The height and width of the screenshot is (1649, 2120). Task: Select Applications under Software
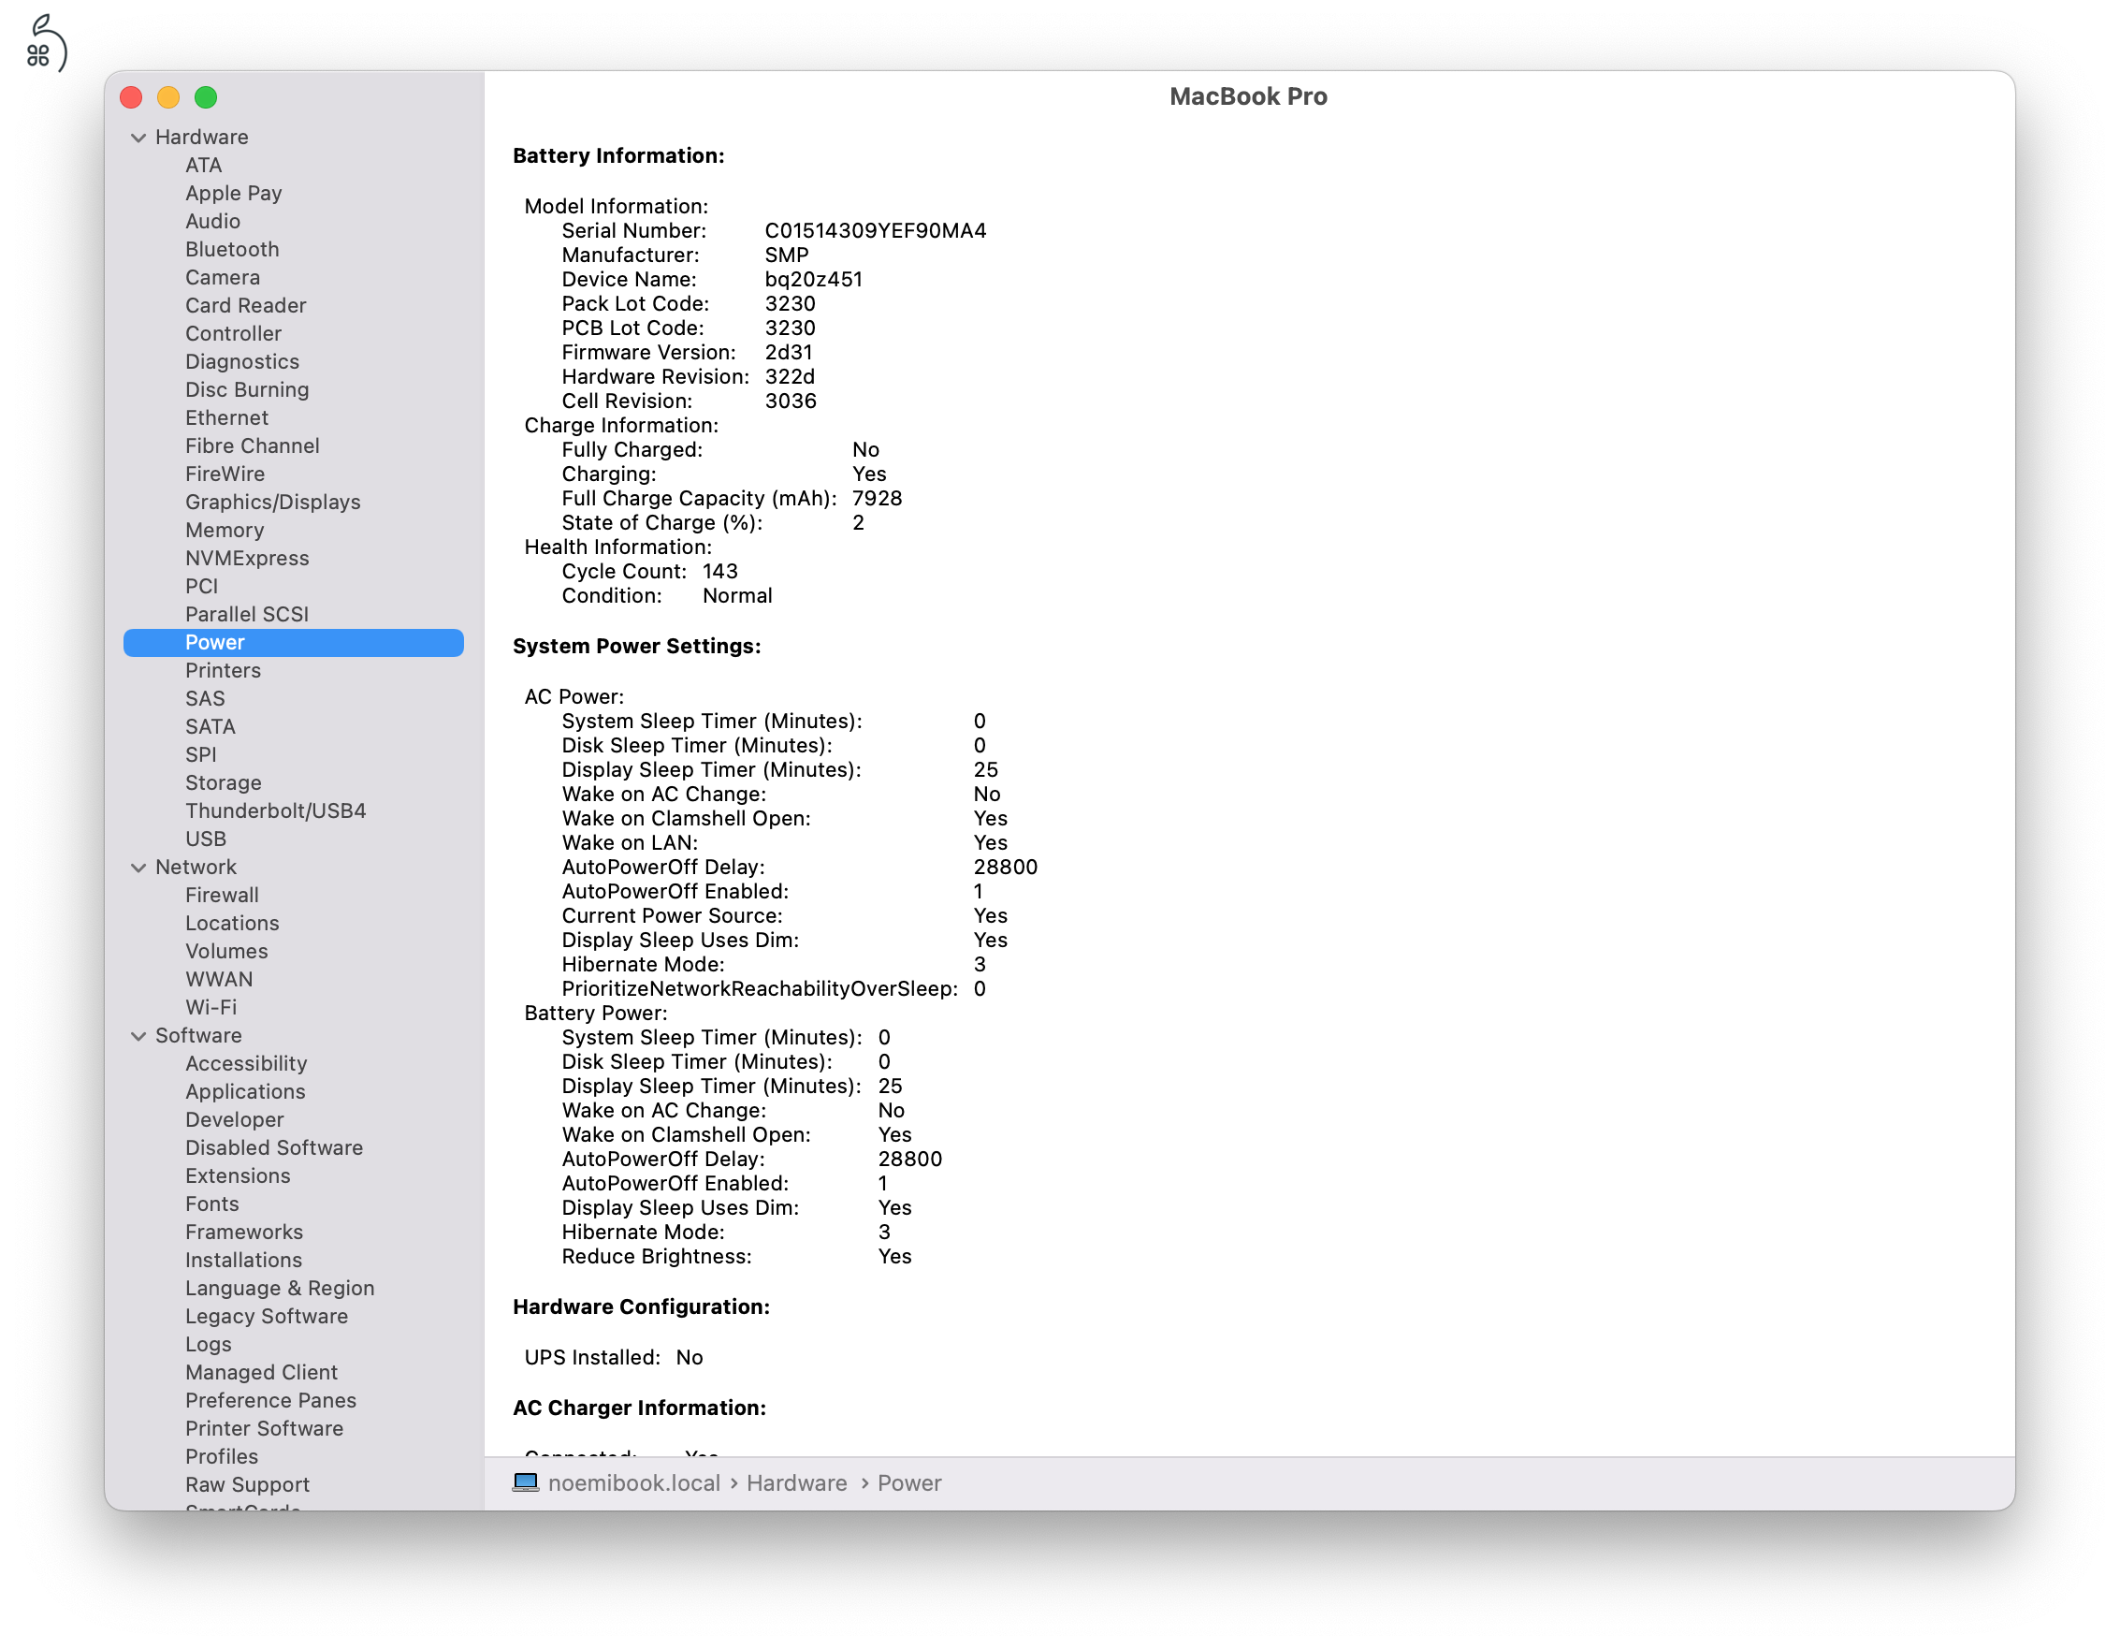244,1091
